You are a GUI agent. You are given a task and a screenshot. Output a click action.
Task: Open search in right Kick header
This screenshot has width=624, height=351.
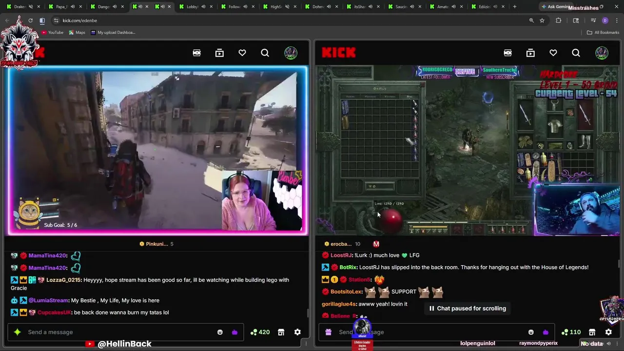click(x=576, y=53)
